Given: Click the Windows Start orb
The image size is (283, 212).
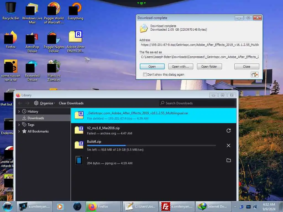Looking at the screenshot, I should pyautogui.click(x=7, y=206).
